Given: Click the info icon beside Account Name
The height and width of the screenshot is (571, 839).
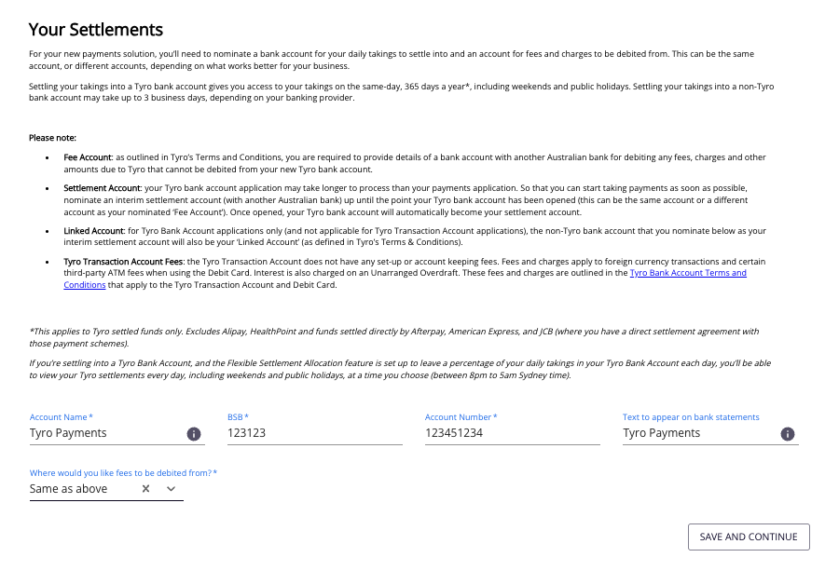Looking at the screenshot, I should (x=194, y=434).
